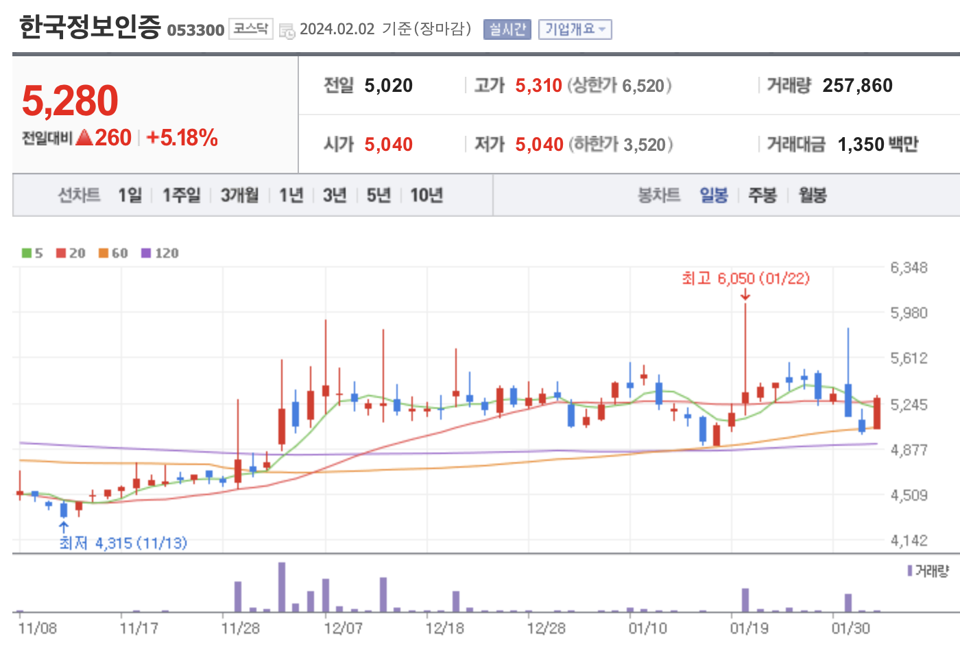Image resolution: width=960 pixels, height=646 pixels.
Task: Click the 최고 6,050 (01/22) high marker label
Action: pyautogui.click(x=745, y=278)
